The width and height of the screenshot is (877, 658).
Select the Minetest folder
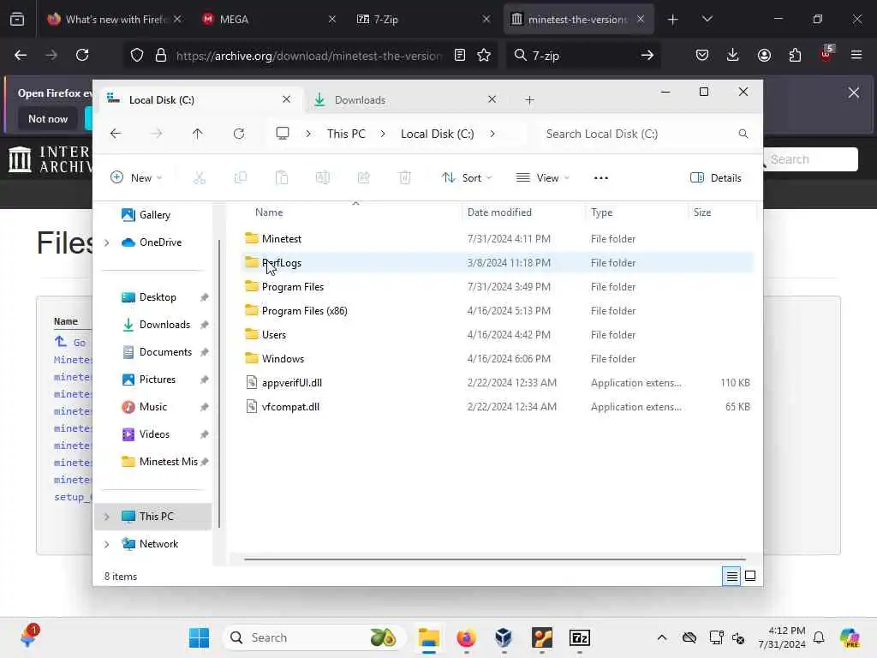click(498, 239)
